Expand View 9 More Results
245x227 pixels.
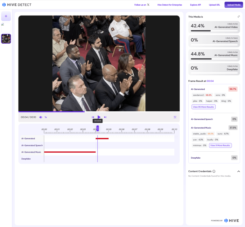220,145
